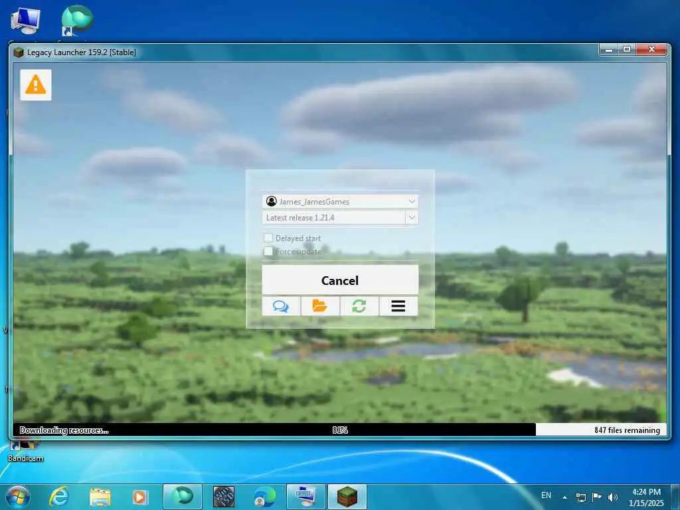
Task: Enable the Delayed start checkbox
Action: point(268,238)
